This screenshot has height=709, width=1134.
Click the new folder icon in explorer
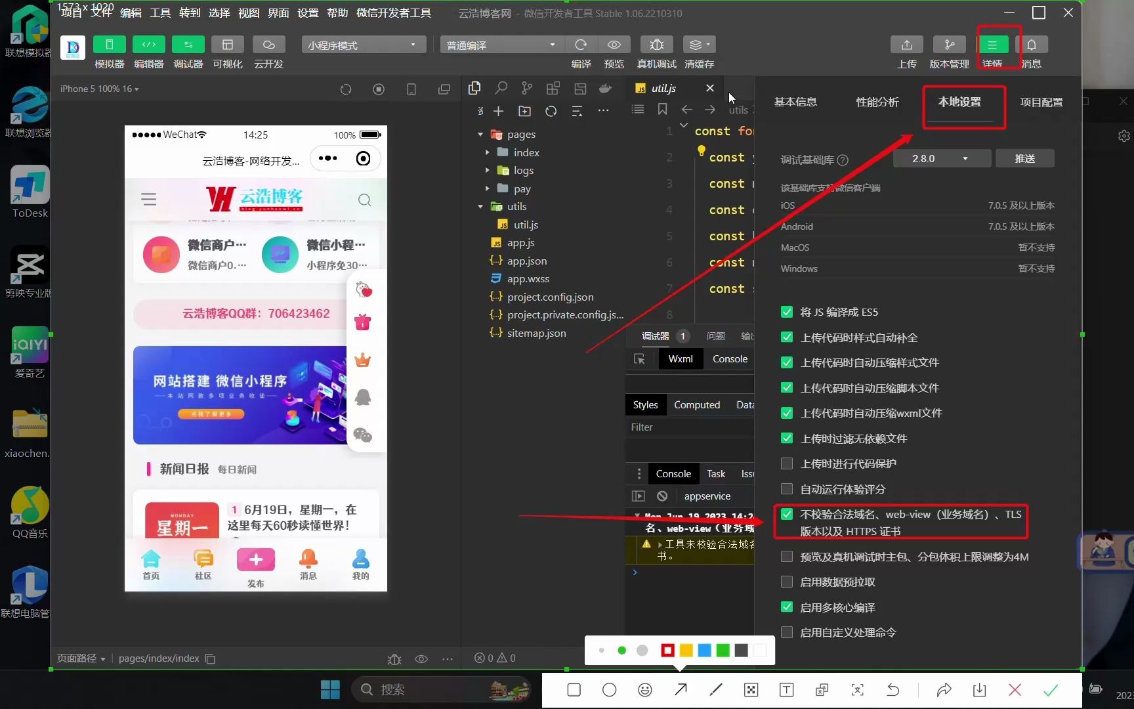[x=524, y=111]
